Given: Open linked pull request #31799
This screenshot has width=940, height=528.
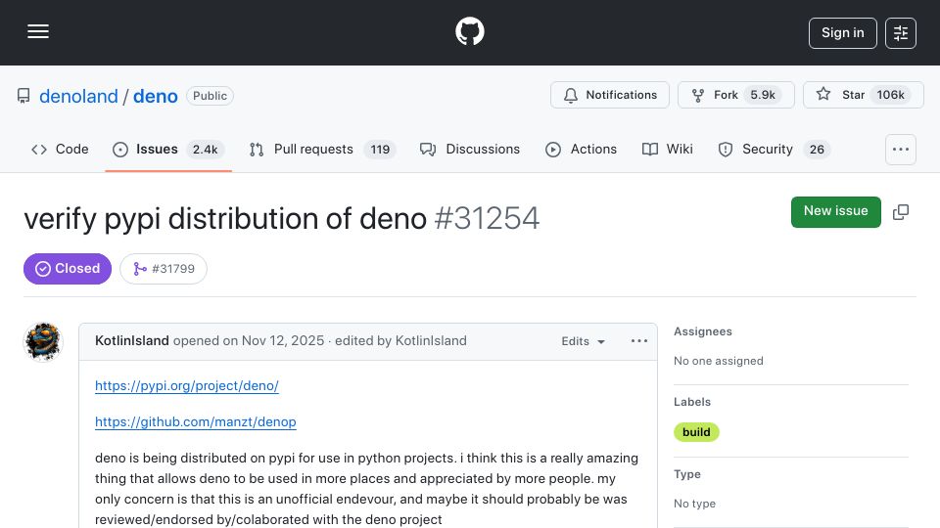Looking at the screenshot, I should point(164,269).
